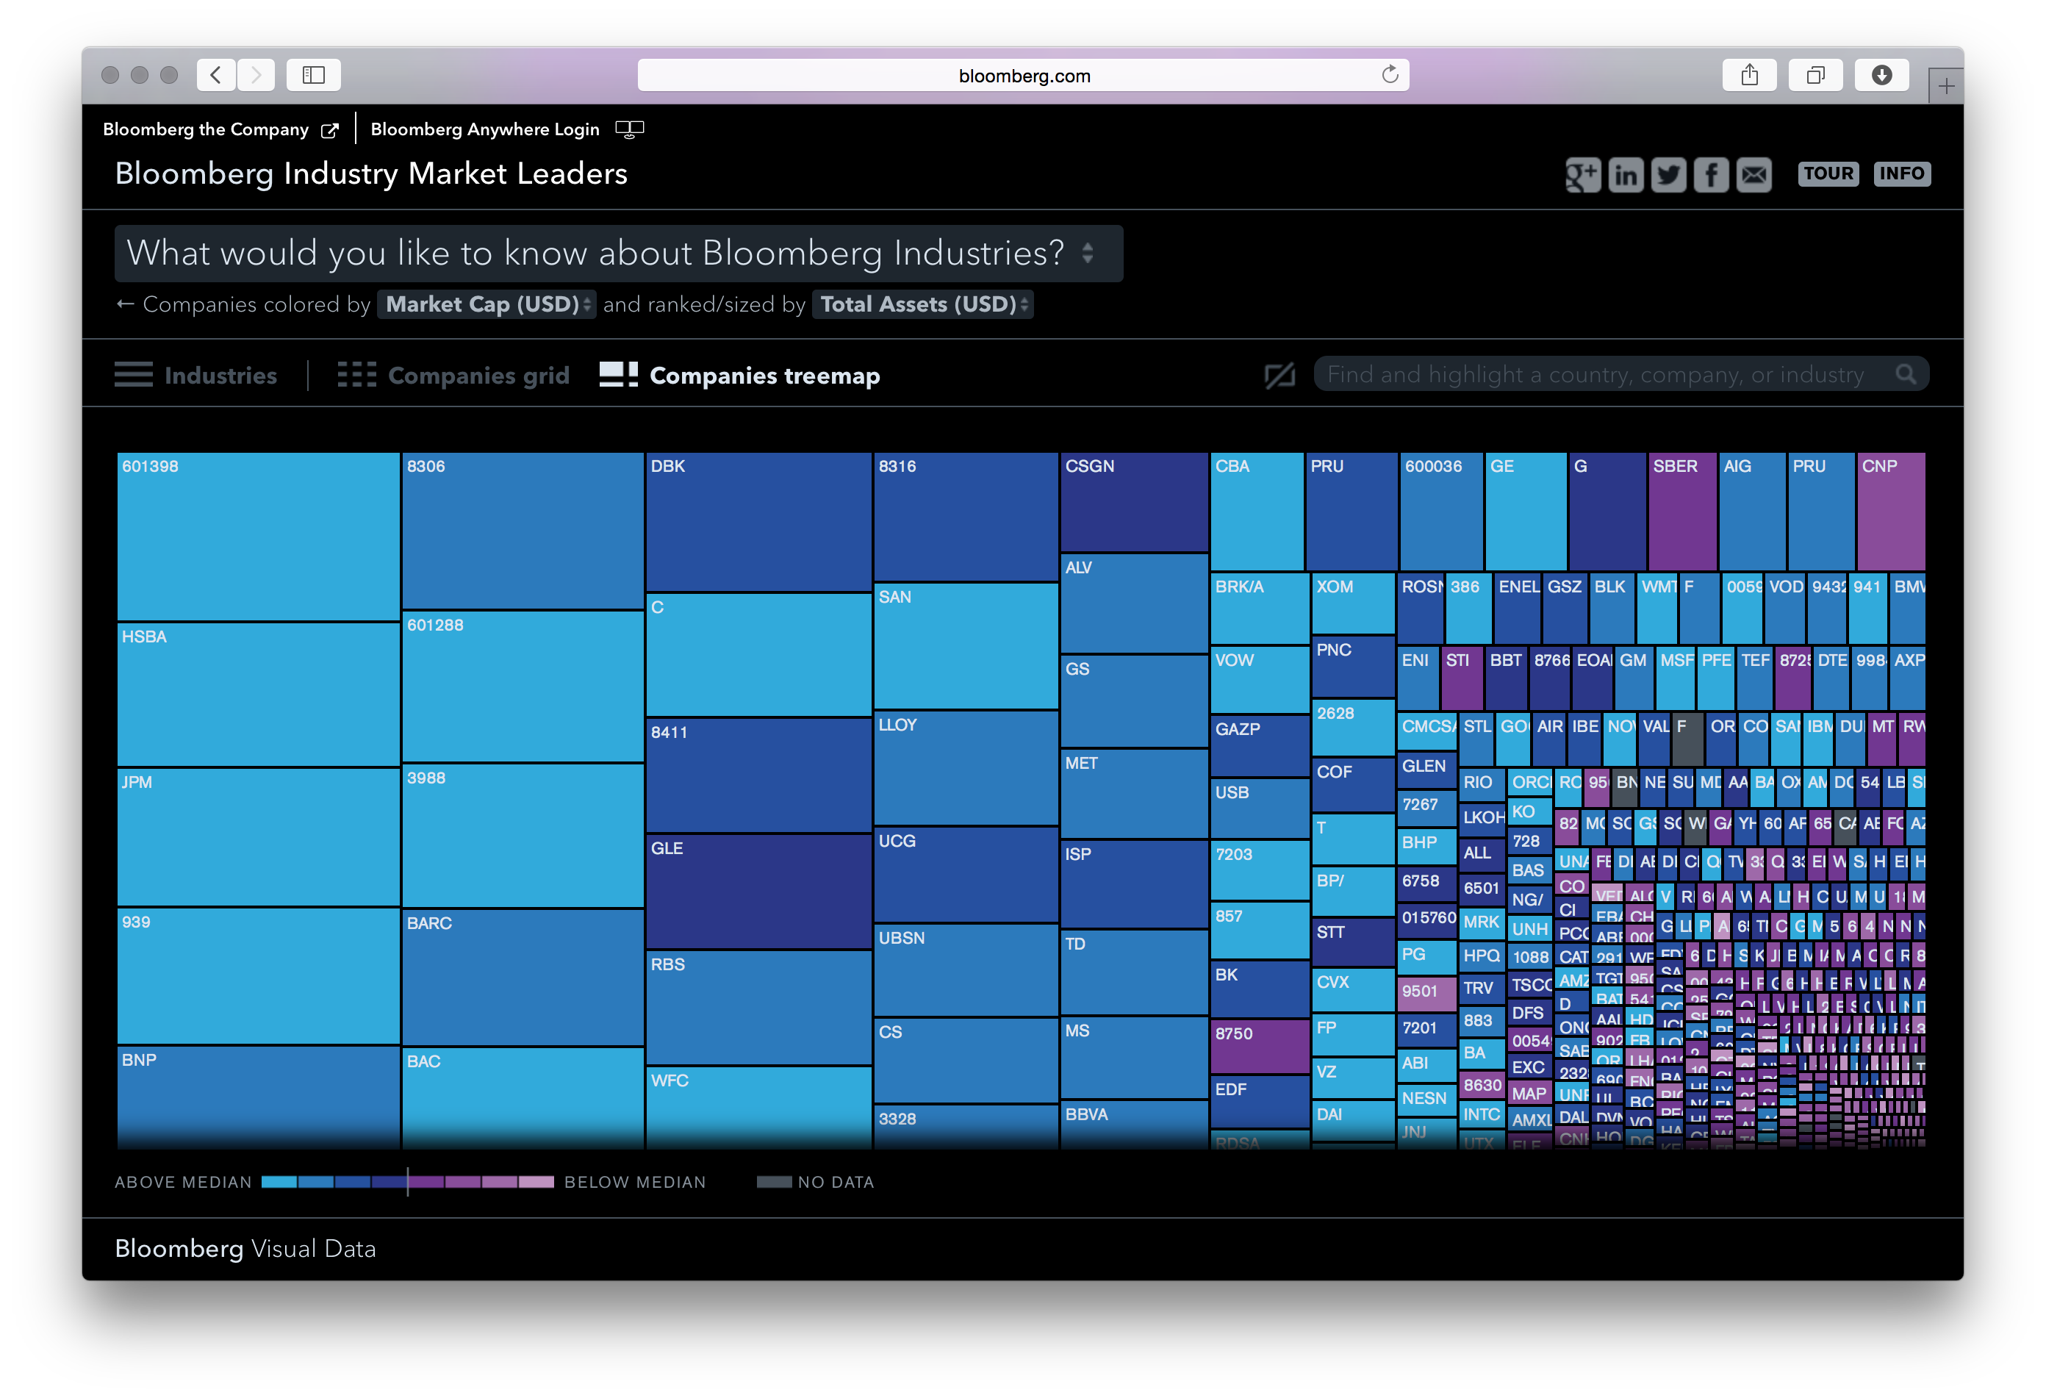2046x1398 pixels.
Task: Click the HSBA tile in the treemap
Action: coord(257,695)
